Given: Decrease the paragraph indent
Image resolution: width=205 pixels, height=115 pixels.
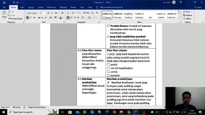Looking at the screenshot, I should click(x=85, y=13).
